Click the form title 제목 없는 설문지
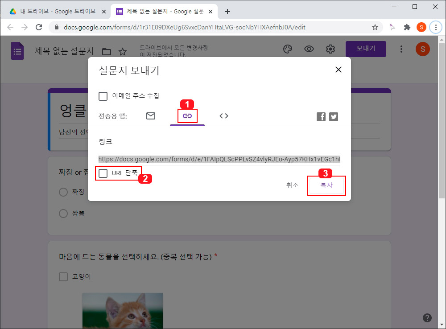Image resolution: width=446 pixels, height=329 pixels. click(64, 51)
